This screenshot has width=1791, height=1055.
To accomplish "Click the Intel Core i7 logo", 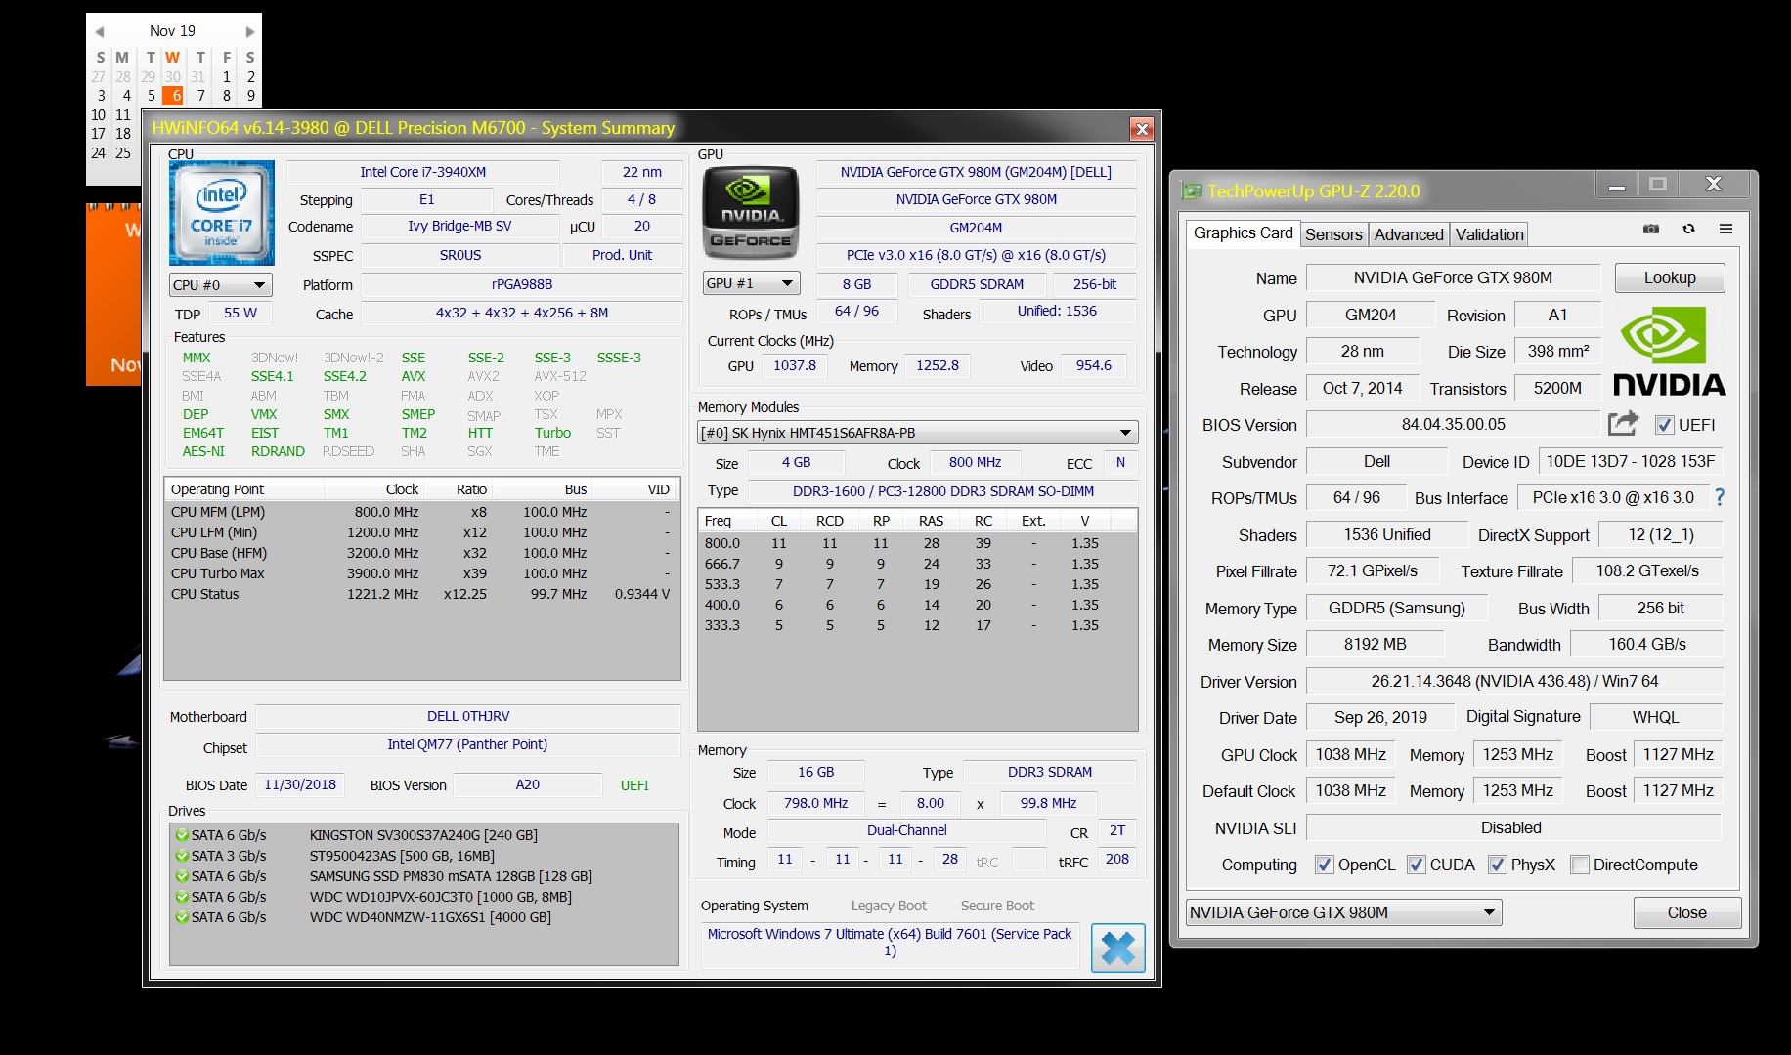I will (x=222, y=214).
